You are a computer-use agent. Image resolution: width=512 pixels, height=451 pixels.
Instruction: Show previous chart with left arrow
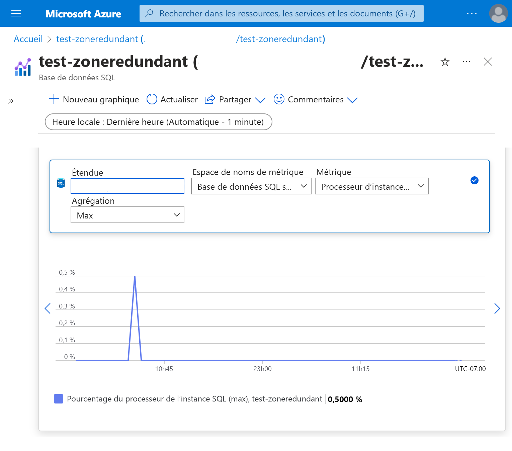(x=48, y=308)
